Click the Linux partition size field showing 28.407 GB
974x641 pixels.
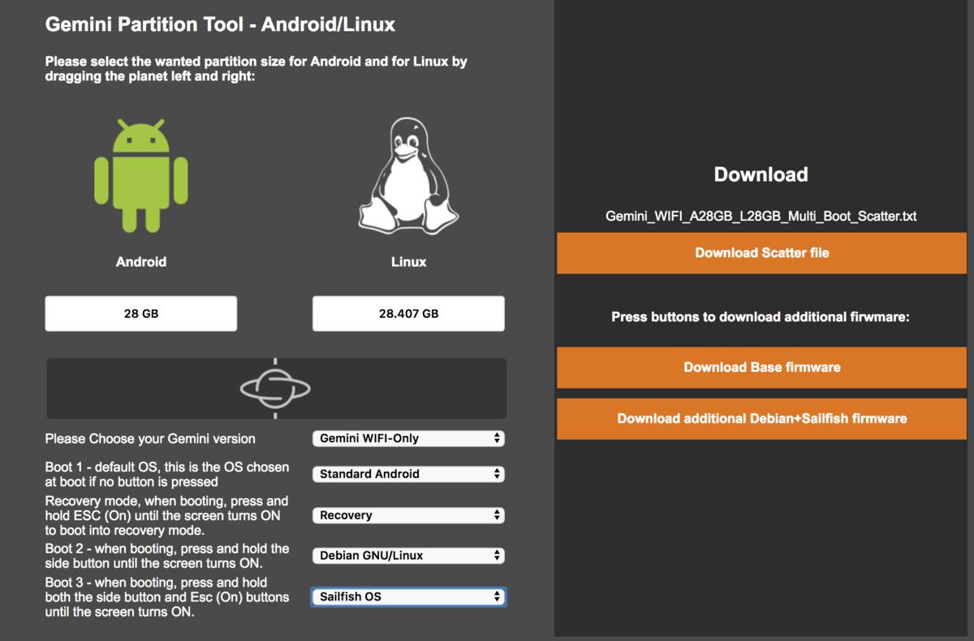[x=408, y=313]
